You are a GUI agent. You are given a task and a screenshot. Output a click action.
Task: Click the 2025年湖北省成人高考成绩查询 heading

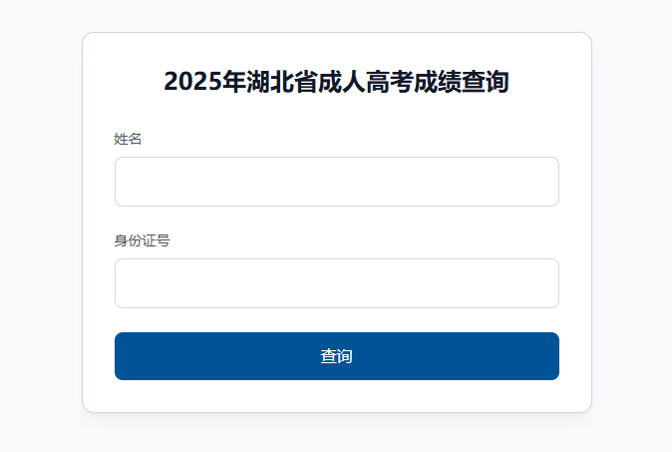click(336, 82)
